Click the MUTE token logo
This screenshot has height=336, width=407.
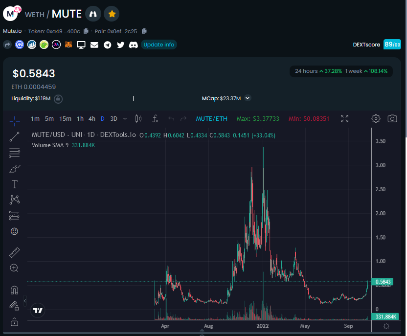coord(11,13)
